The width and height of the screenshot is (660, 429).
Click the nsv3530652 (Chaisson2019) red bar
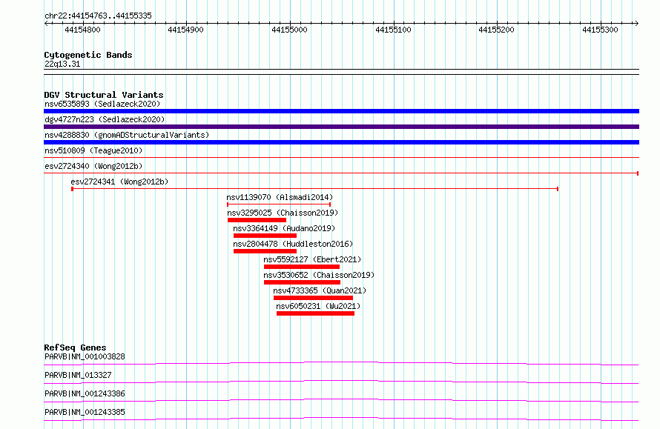302,282
